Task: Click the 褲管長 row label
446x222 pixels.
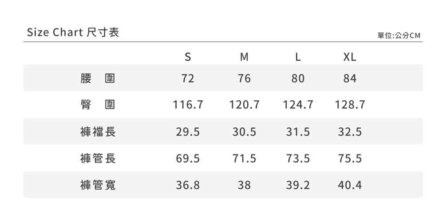Action: [98, 159]
